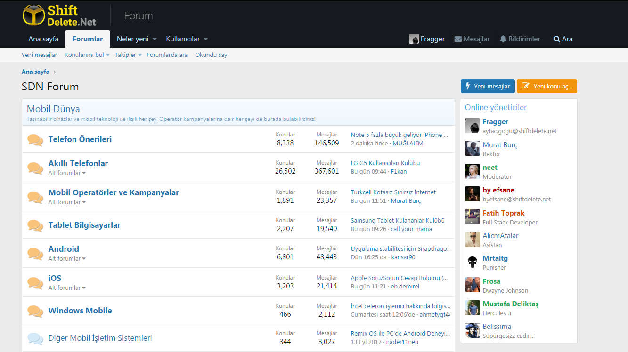This screenshot has height=352, width=628.
Task: Open the Kullanıcılar tab
Action: [x=183, y=39]
